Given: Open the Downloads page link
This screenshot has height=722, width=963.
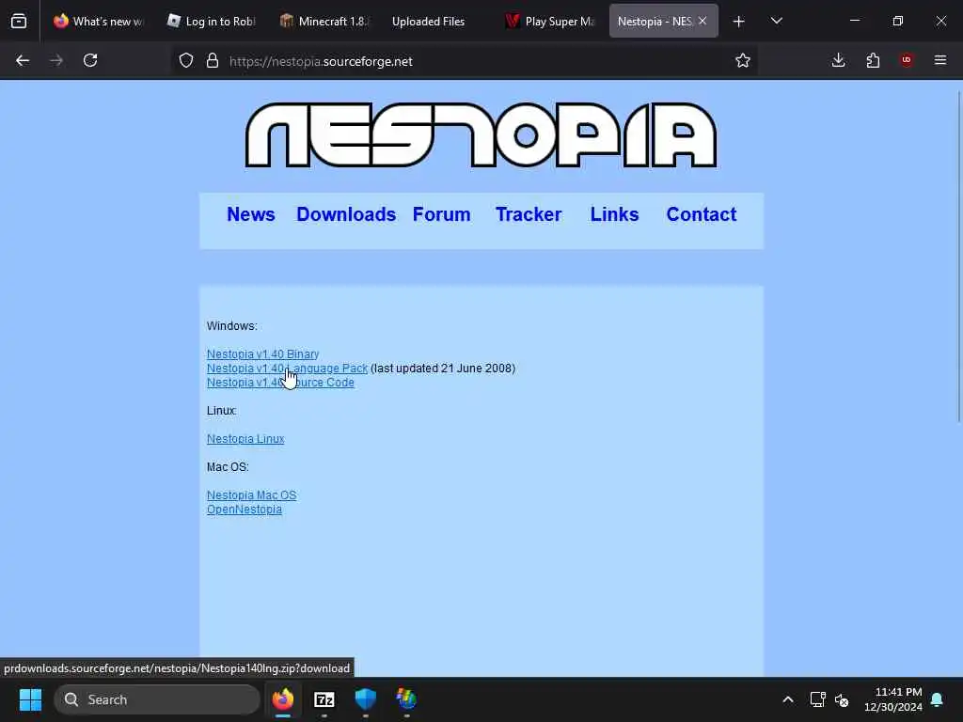Looking at the screenshot, I should click(346, 214).
